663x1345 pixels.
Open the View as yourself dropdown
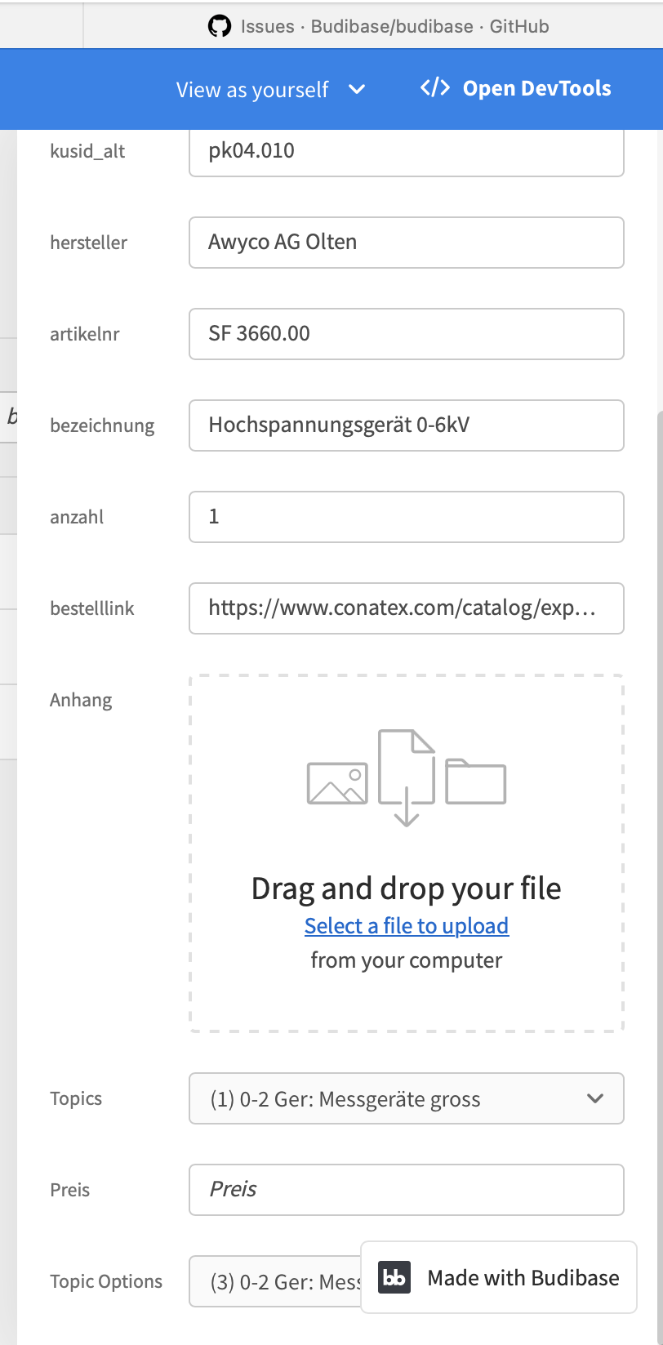click(271, 89)
